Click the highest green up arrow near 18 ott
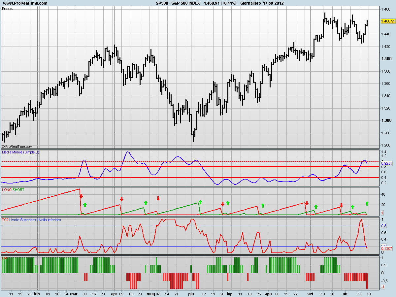 [x=367, y=203]
